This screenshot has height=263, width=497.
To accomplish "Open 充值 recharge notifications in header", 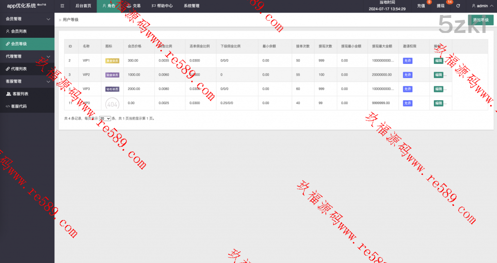I will pos(421,6).
